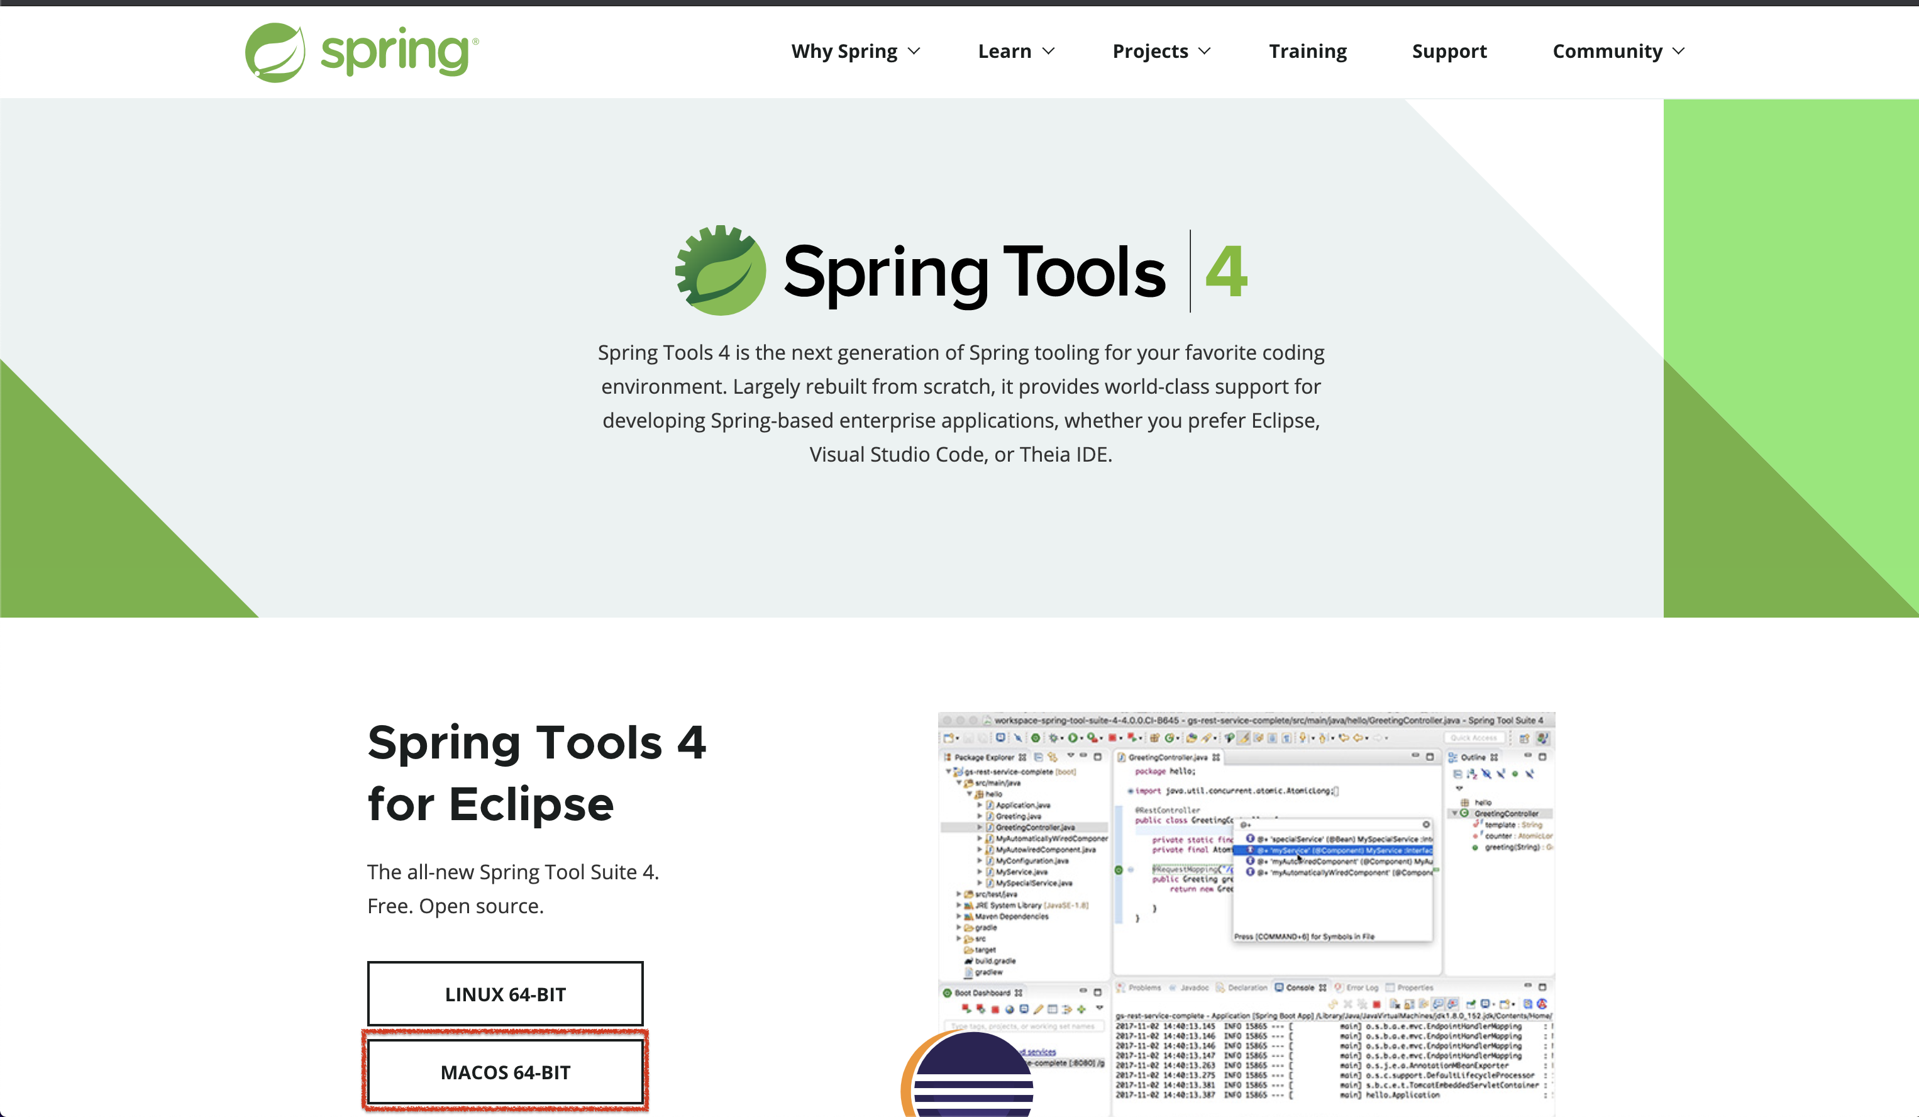Download the MACOS 64-BIT build
Screen dimensions: 1919x1117
pos(505,1071)
